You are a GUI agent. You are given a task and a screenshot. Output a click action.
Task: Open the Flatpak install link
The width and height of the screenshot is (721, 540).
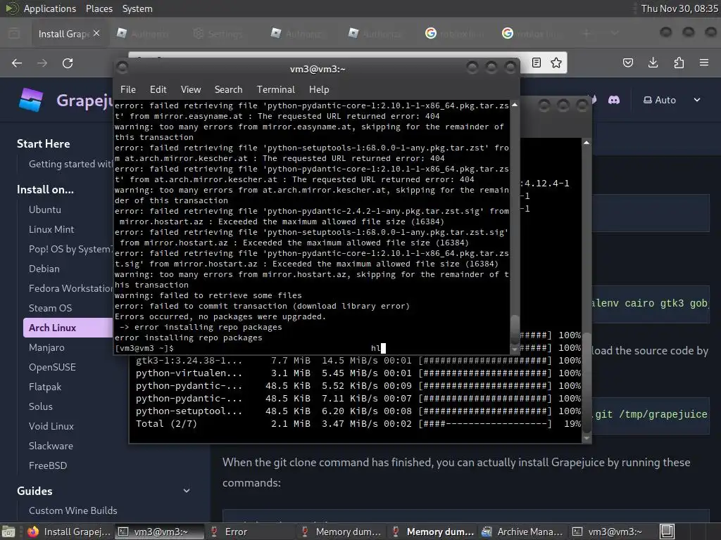(45, 387)
